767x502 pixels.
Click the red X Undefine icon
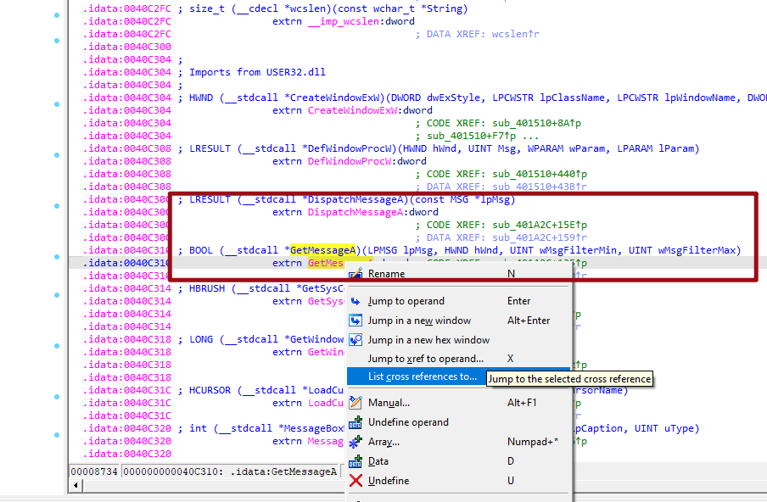point(356,481)
